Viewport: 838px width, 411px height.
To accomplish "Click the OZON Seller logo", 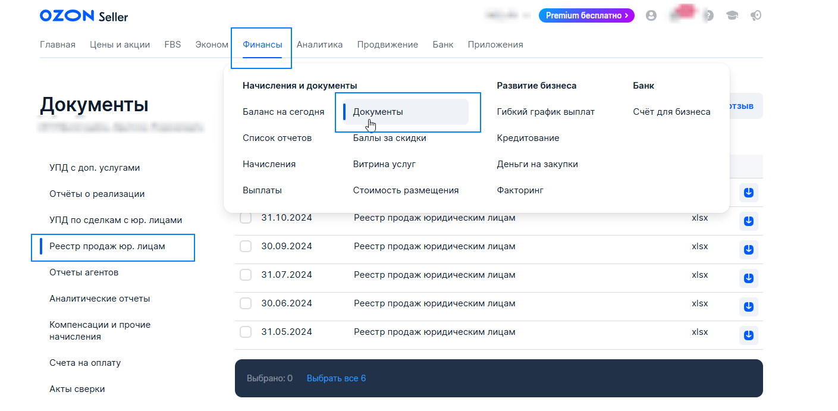I will 84,16.
